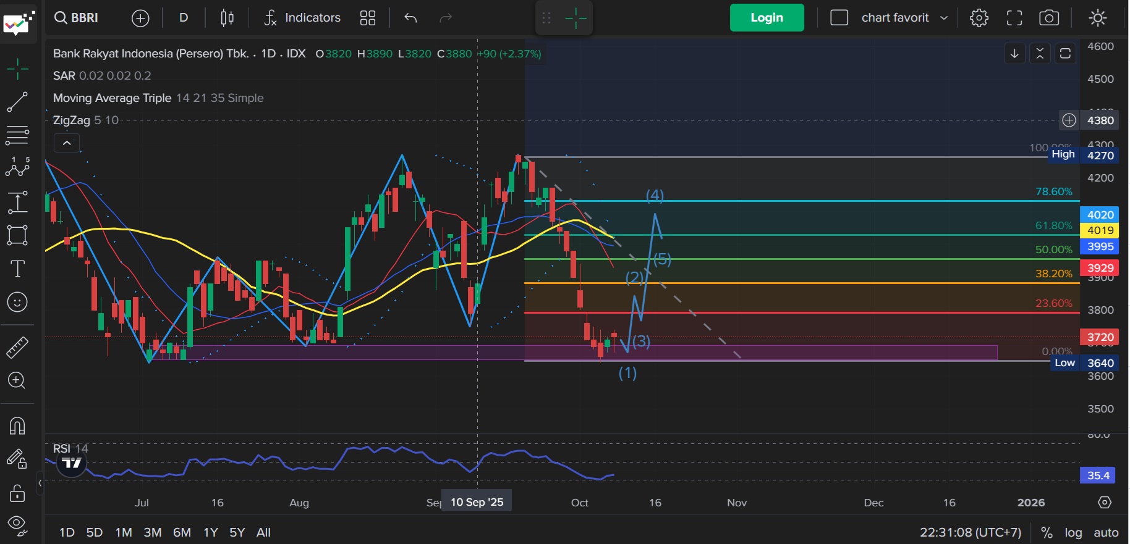
Task: Open the Fibonacci/Gann tools in left sidebar
Action: [x=17, y=135]
